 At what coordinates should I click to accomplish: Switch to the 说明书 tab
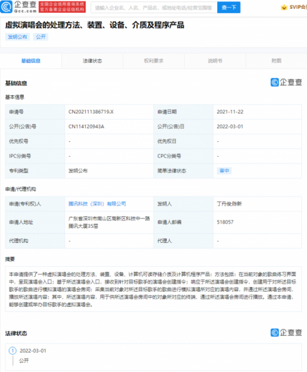coord(215,61)
